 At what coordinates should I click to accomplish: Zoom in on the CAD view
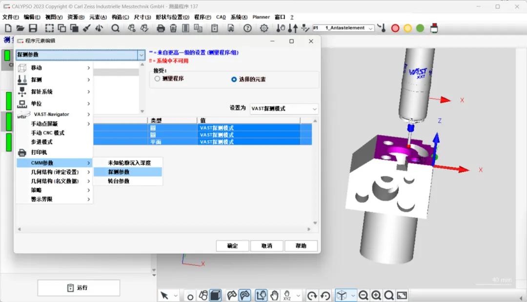click(376, 296)
